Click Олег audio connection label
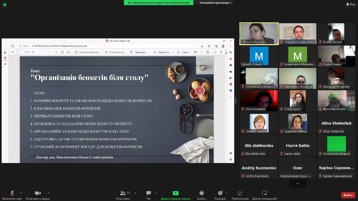 click(295, 176)
